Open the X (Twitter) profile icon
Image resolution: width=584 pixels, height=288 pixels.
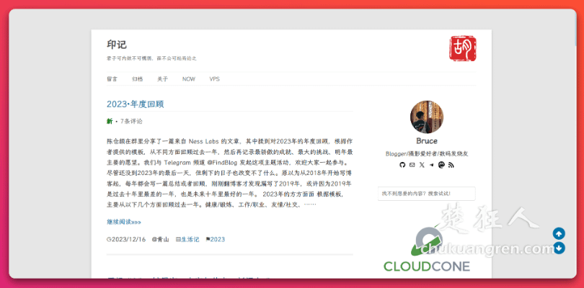[x=422, y=165]
